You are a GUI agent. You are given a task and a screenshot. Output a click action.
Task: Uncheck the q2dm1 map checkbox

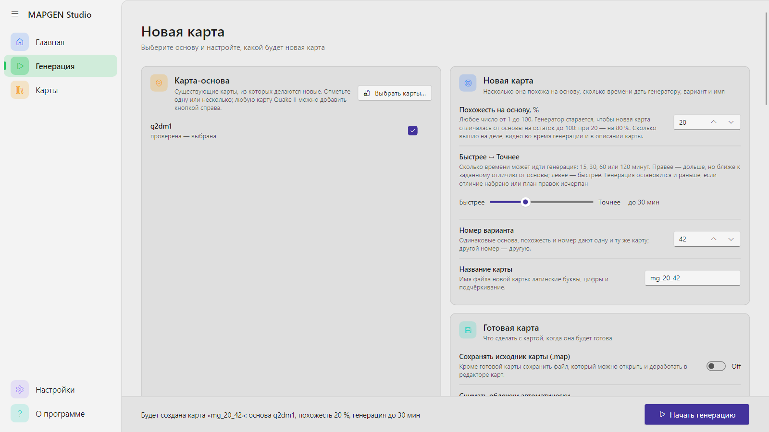413,131
